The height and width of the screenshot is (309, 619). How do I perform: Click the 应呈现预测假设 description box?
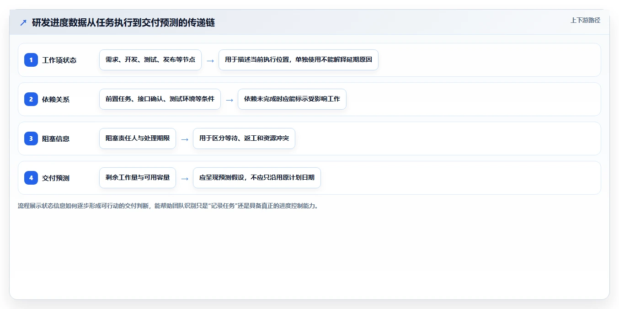(257, 178)
